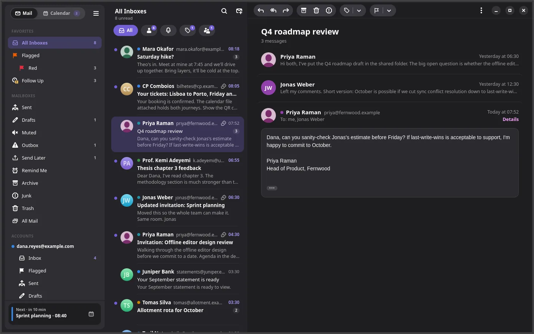Switch to the Mail tab
Screen dimensions: 534x334
24,13
